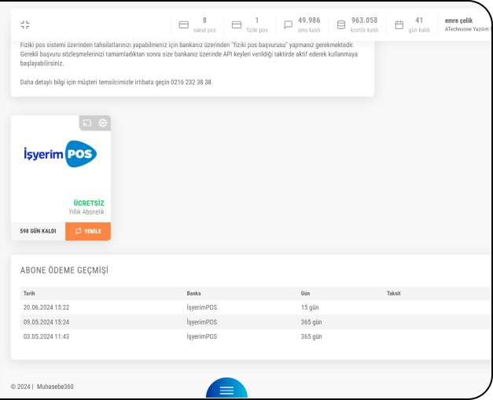The height and width of the screenshot is (400, 493).
Task: Open the sanal pos card icon
Action: (184, 25)
